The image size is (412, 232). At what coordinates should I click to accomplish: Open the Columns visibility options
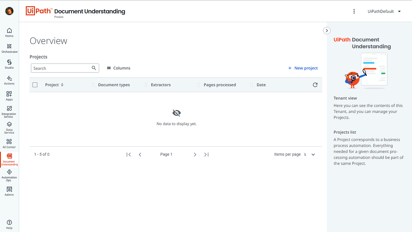(x=118, y=68)
